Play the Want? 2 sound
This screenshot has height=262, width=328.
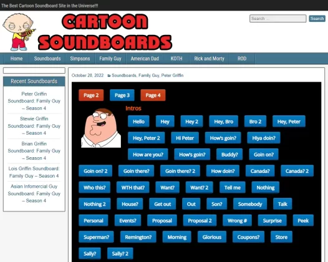click(x=199, y=188)
